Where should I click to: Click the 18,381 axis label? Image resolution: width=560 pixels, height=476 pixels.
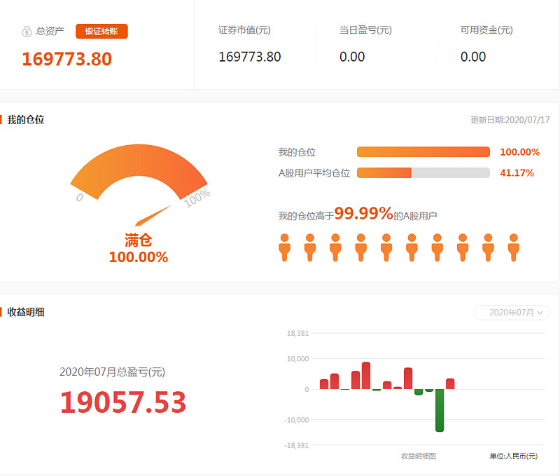click(x=297, y=333)
